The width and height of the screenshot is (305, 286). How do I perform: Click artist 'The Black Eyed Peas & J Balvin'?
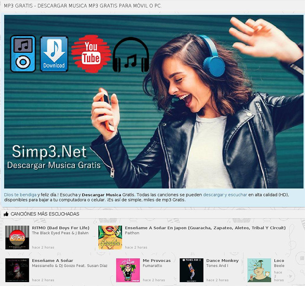(x=60, y=233)
